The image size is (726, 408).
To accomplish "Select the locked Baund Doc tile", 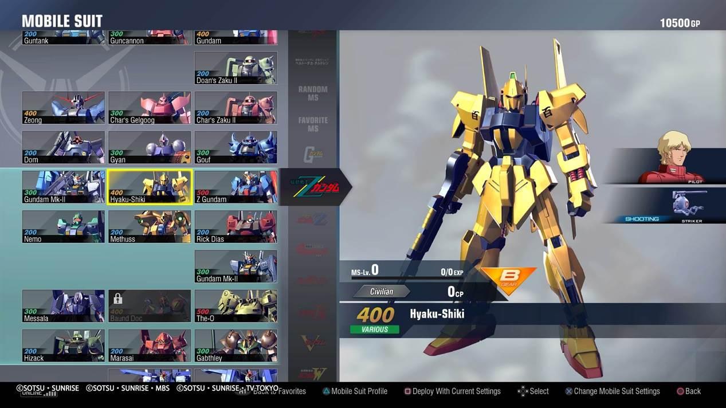I will coord(150,306).
